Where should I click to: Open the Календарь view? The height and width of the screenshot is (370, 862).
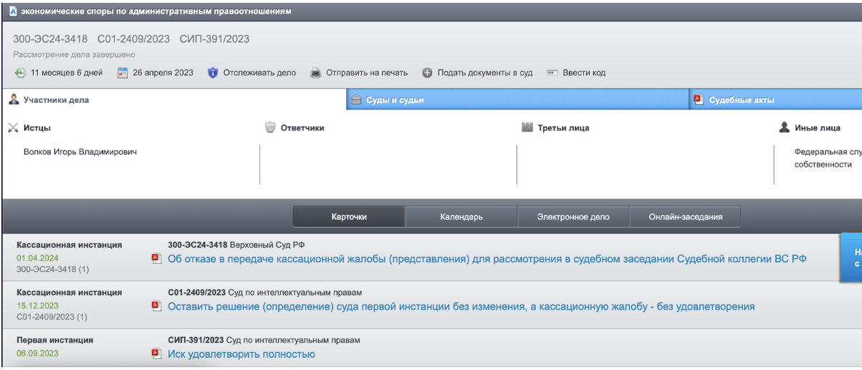coord(461,217)
